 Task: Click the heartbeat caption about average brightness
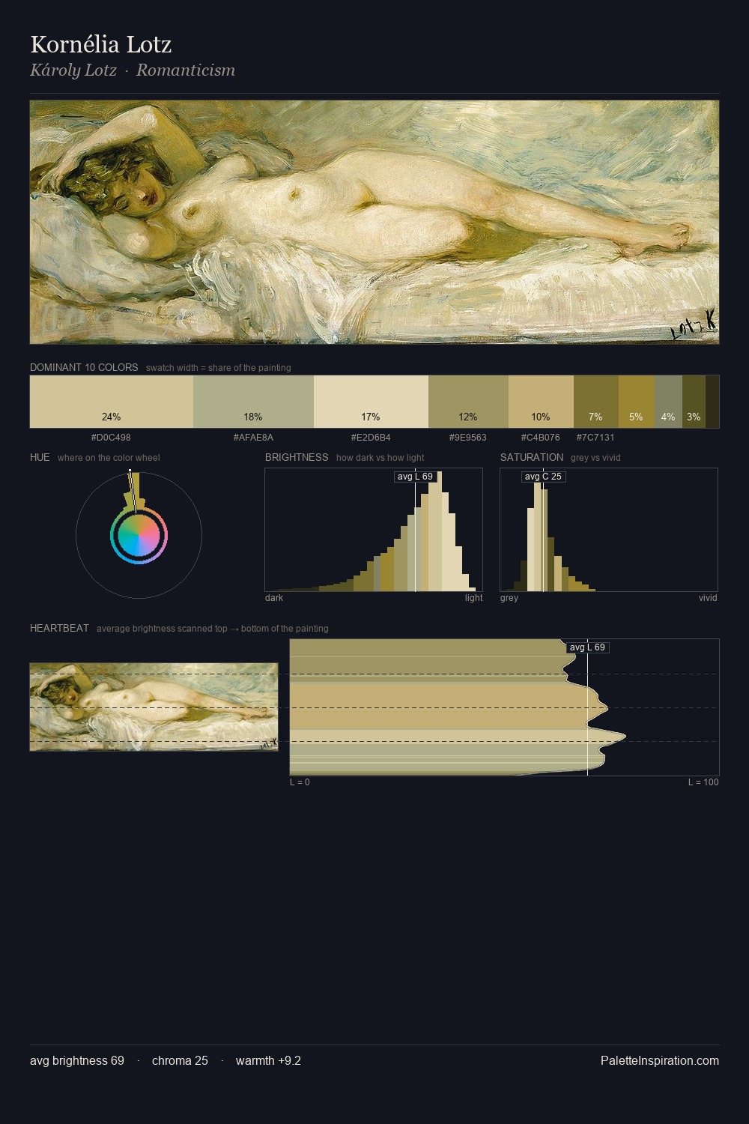[x=213, y=629]
